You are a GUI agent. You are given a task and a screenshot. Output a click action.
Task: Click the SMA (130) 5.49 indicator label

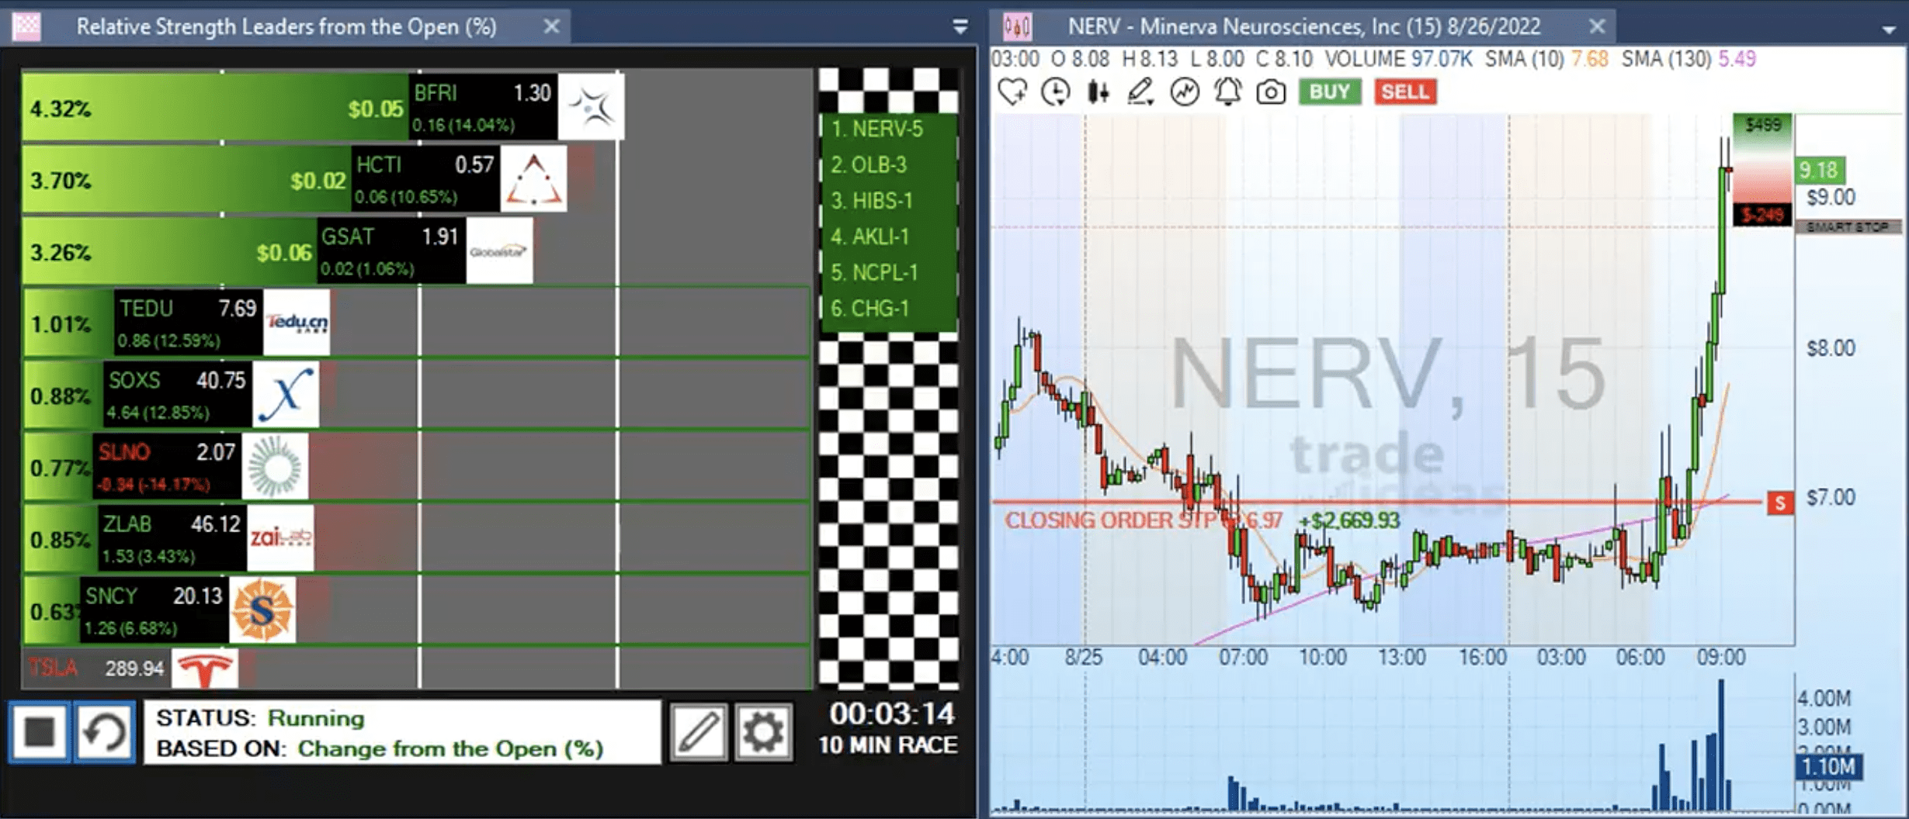coord(1689,59)
